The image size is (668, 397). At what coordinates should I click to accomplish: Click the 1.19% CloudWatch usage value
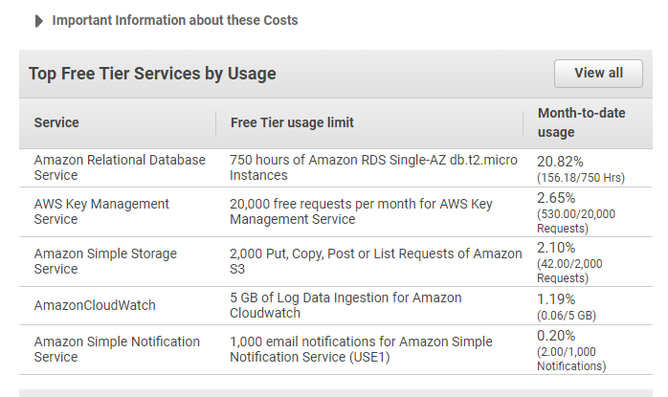coord(556,298)
